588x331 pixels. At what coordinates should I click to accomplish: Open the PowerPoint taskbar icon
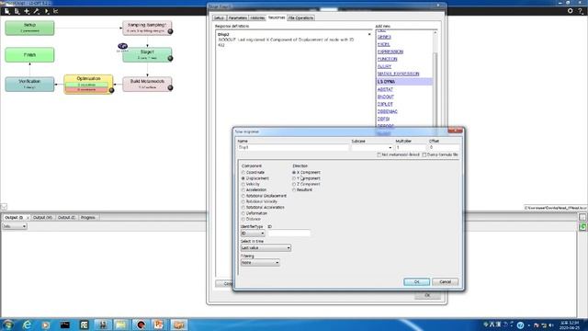point(159,325)
